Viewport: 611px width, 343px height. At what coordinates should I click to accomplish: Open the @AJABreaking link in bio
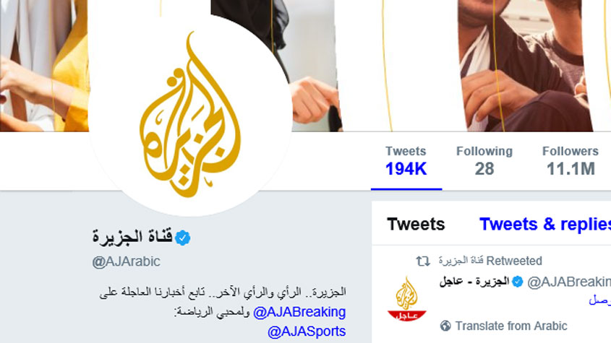tap(299, 312)
